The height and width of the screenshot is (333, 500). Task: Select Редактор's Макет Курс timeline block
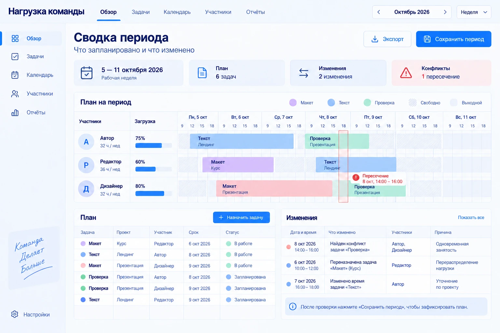(238, 165)
